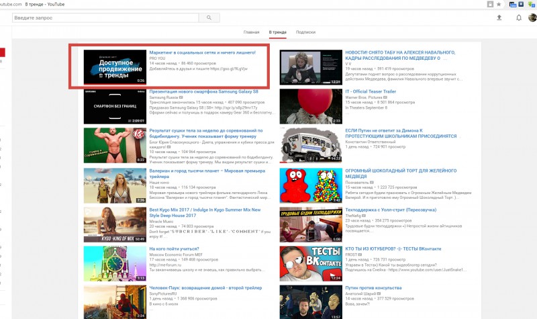Open thumbnail Трудовые будни техподдержки
Screen dimensions: 537x319
[x=311, y=224]
